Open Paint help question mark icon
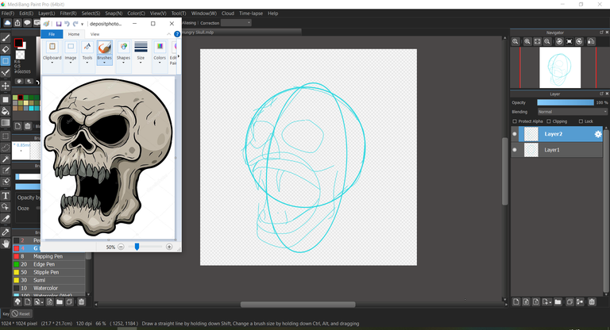This screenshot has height=330, width=610. click(x=177, y=34)
